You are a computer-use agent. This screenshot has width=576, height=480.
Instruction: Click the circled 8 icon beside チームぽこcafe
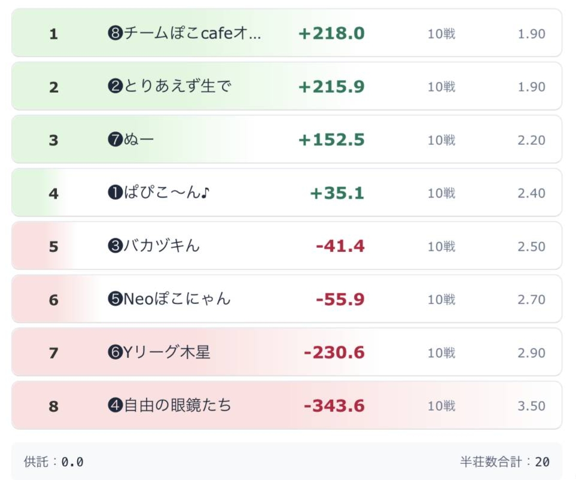(x=115, y=34)
